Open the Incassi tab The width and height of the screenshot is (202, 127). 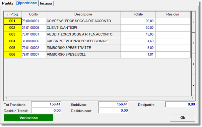coord(46,3)
